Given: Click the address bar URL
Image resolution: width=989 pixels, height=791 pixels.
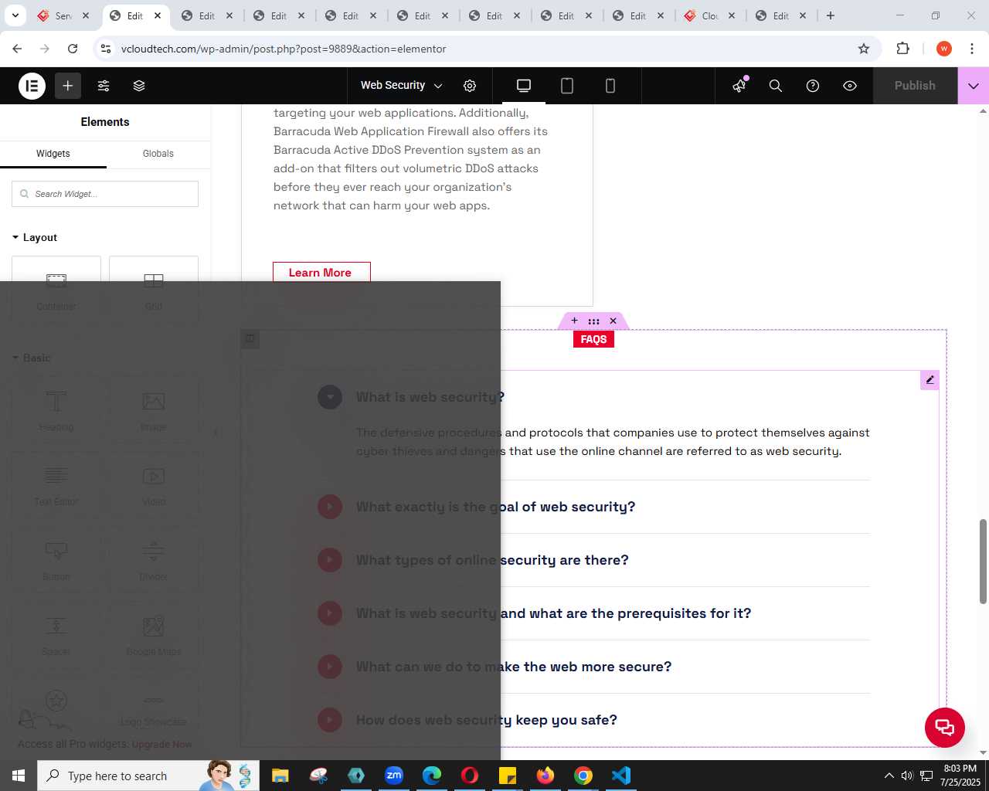Looking at the screenshot, I should click(284, 49).
